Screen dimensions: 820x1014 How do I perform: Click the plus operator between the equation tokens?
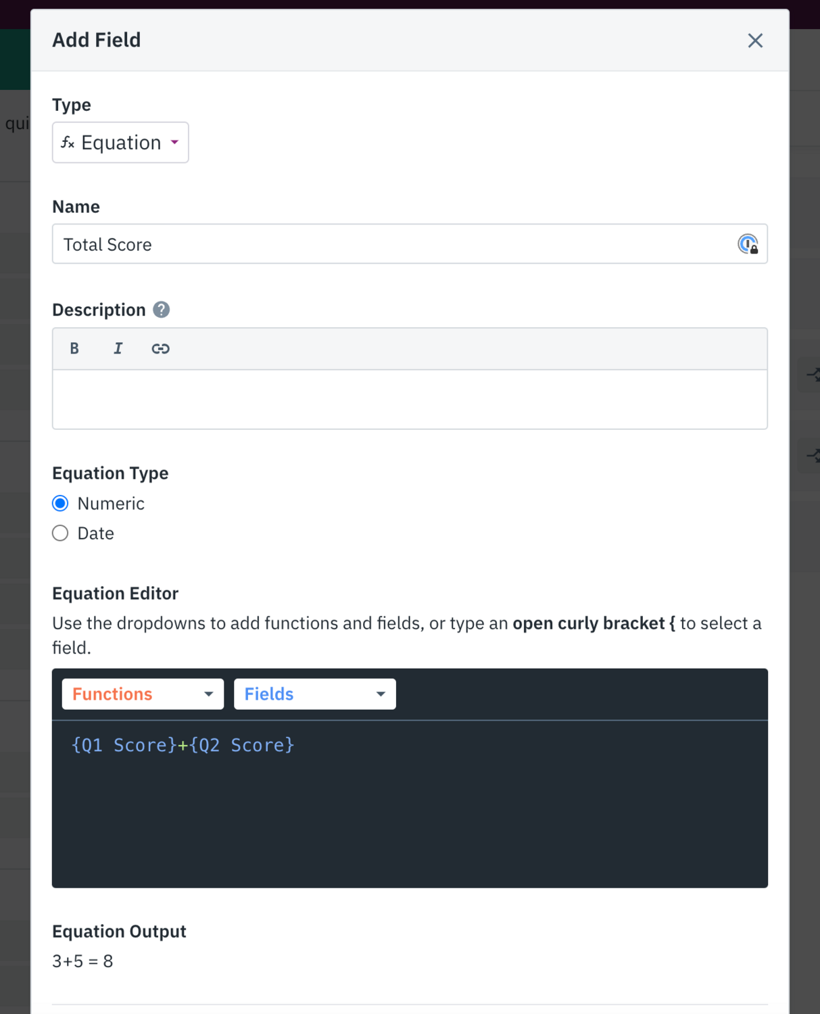(181, 745)
